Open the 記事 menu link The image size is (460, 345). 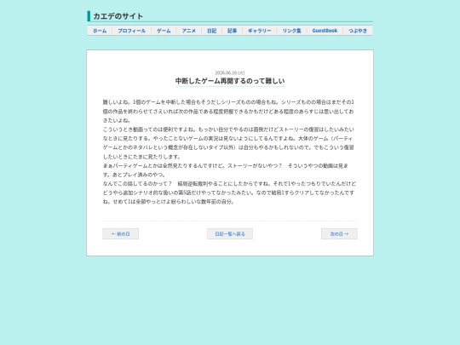232,31
